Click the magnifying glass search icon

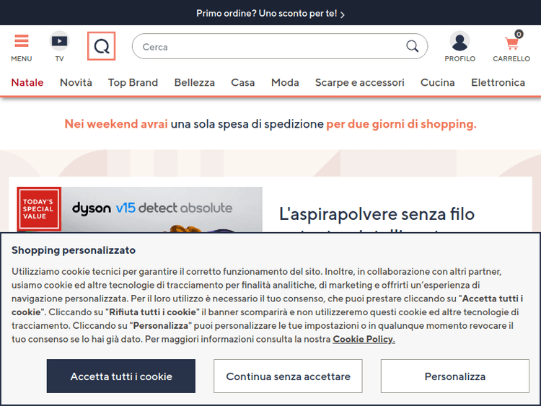pyautogui.click(x=412, y=47)
